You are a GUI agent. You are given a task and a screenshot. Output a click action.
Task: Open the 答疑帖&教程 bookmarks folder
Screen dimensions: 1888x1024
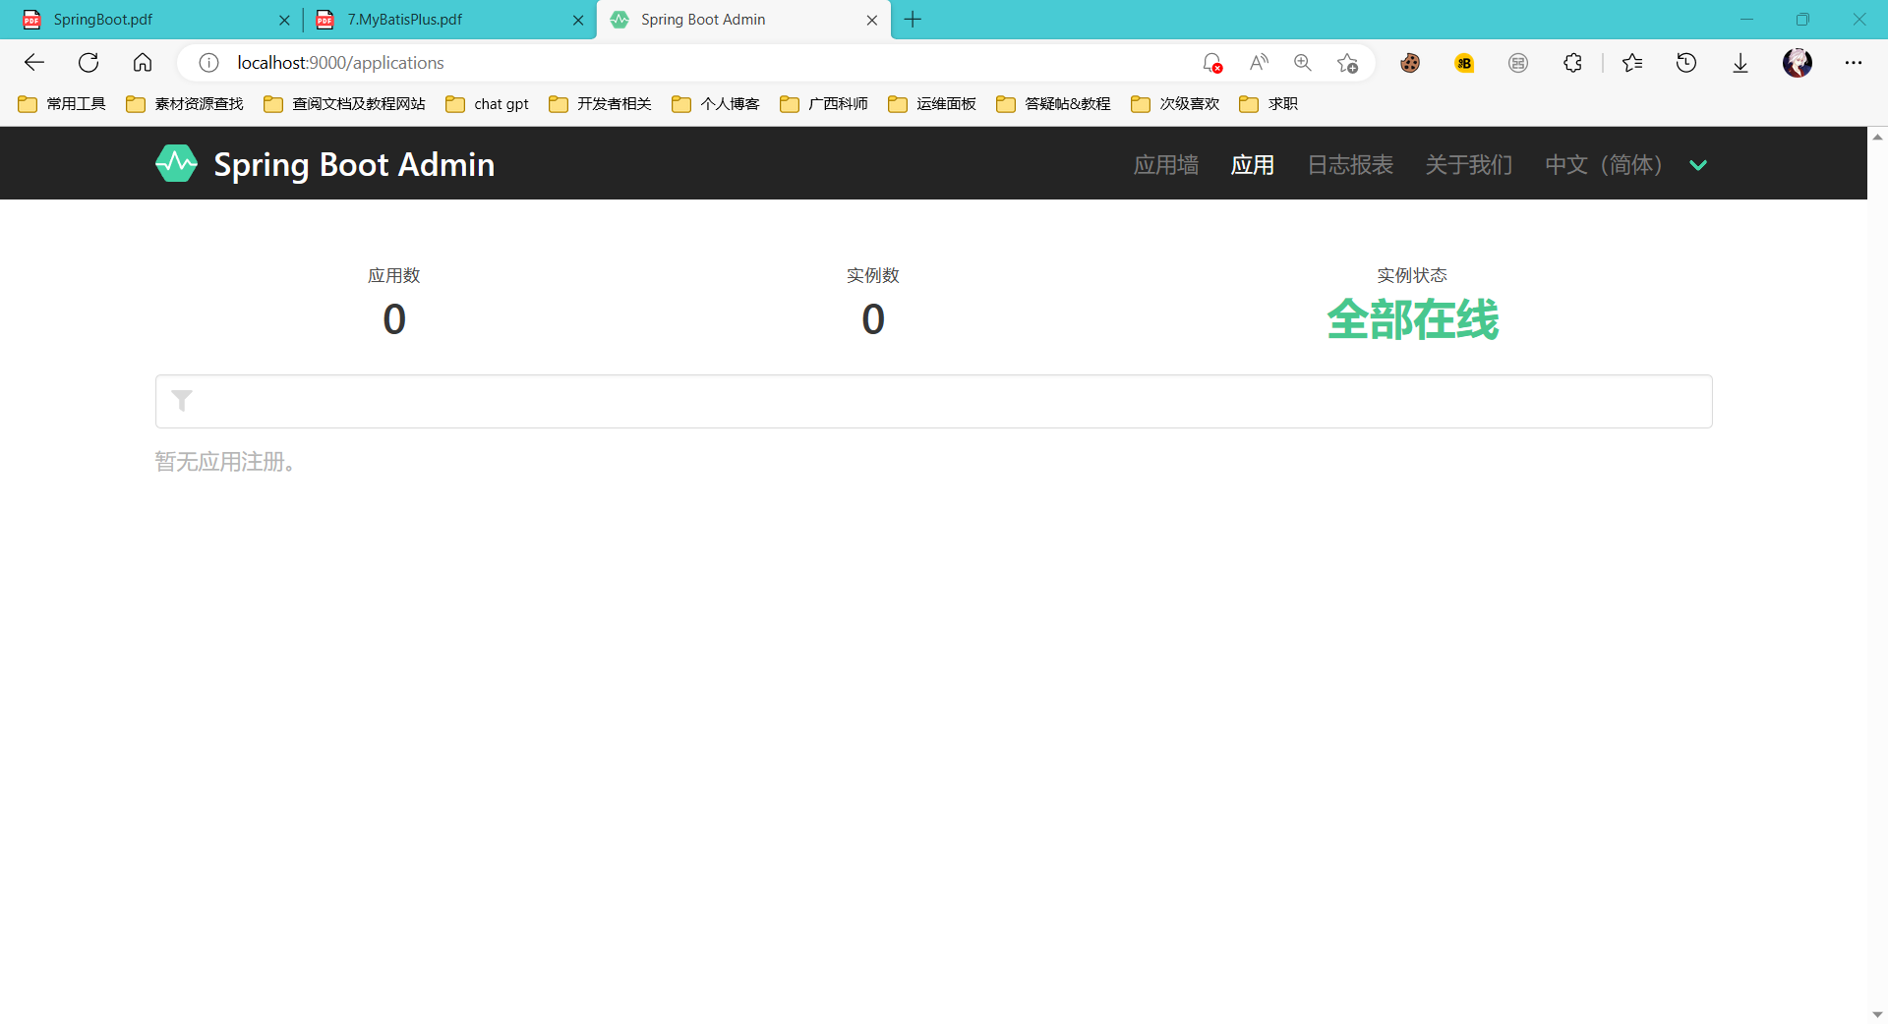(1053, 104)
